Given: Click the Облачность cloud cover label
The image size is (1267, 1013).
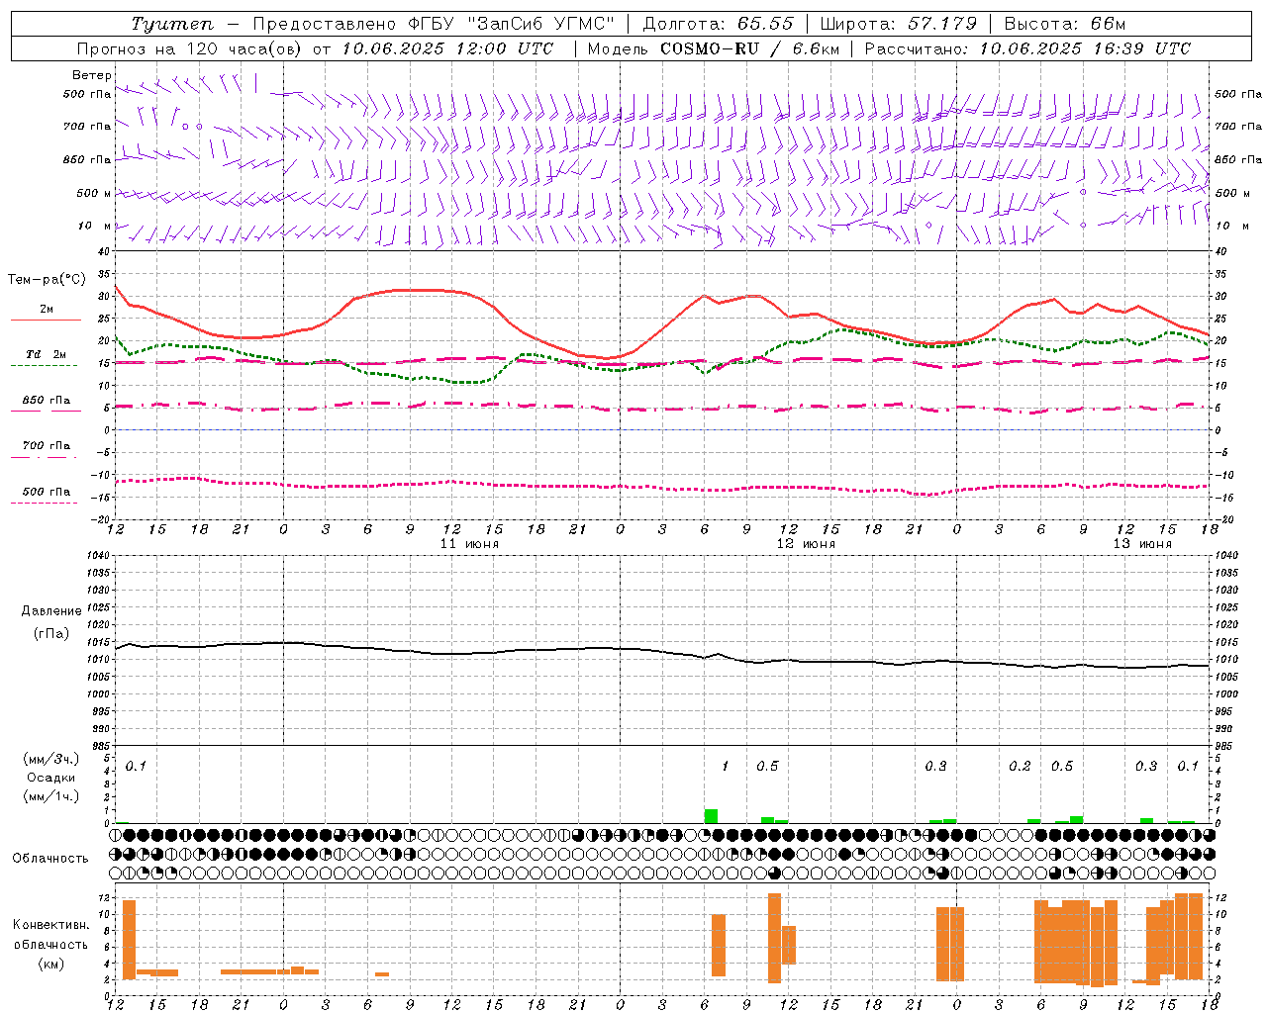Looking at the screenshot, I should 50,859.
